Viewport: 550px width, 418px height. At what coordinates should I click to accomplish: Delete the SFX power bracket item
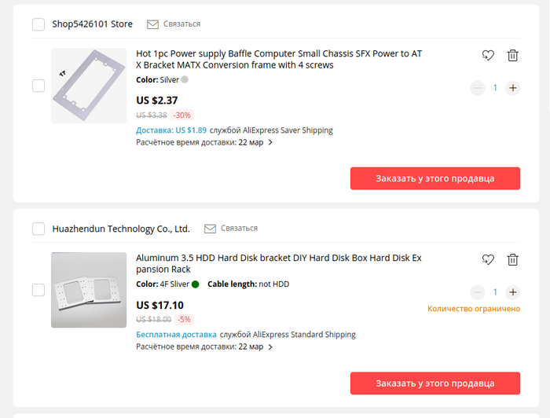point(512,55)
